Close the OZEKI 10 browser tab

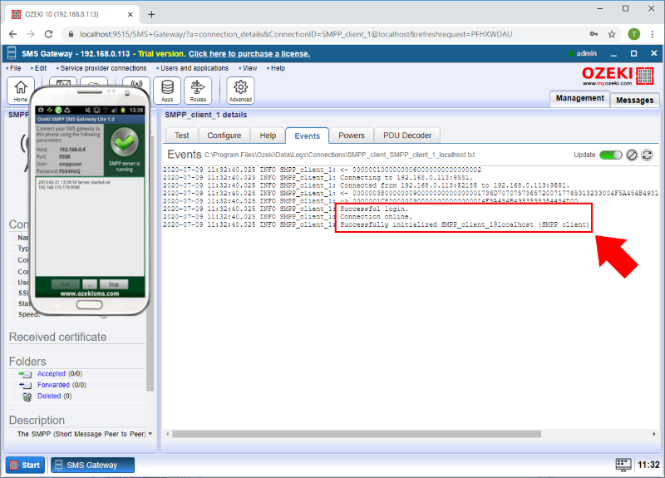coord(131,14)
